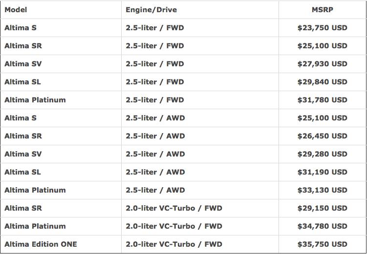367x254 pixels.
Task: Select the $23,750 USD price cell
Action: click(x=322, y=28)
